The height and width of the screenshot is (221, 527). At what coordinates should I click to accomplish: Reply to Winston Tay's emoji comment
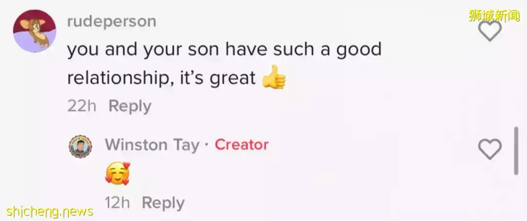coord(163,203)
